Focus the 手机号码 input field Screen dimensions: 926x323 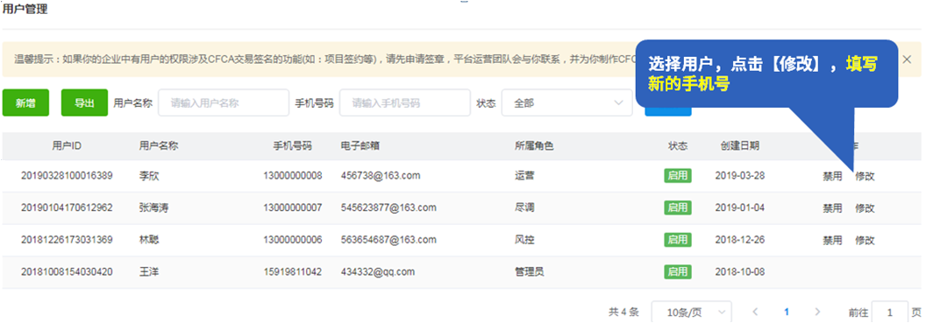(405, 103)
